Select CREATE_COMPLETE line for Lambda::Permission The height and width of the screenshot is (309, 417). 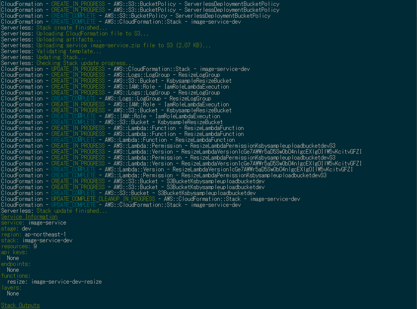pos(164,175)
